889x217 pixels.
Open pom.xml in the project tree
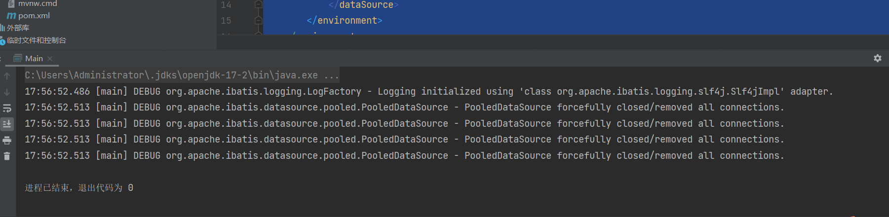point(34,15)
